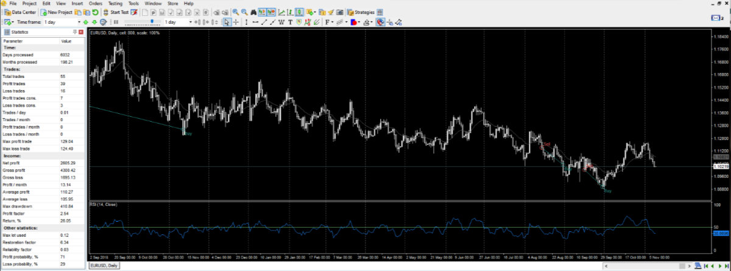Open the Help menu
This screenshot has width=731, height=271.
pyautogui.click(x=188, y=3)
